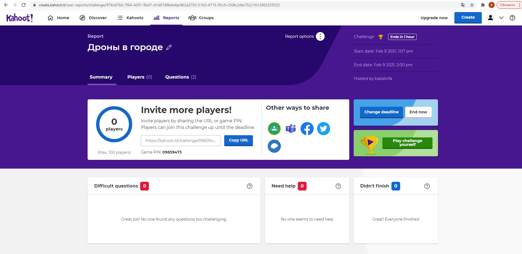
Task: Open Need help info icon
Action: coord(338,186)
